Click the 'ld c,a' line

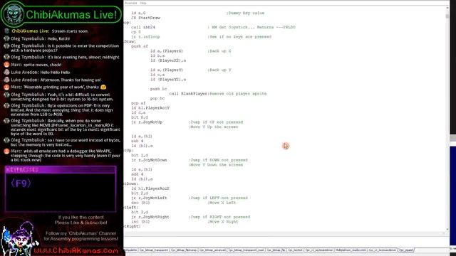[157, 75]
